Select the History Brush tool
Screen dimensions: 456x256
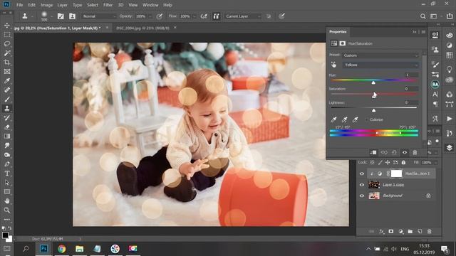pos(7,118)
